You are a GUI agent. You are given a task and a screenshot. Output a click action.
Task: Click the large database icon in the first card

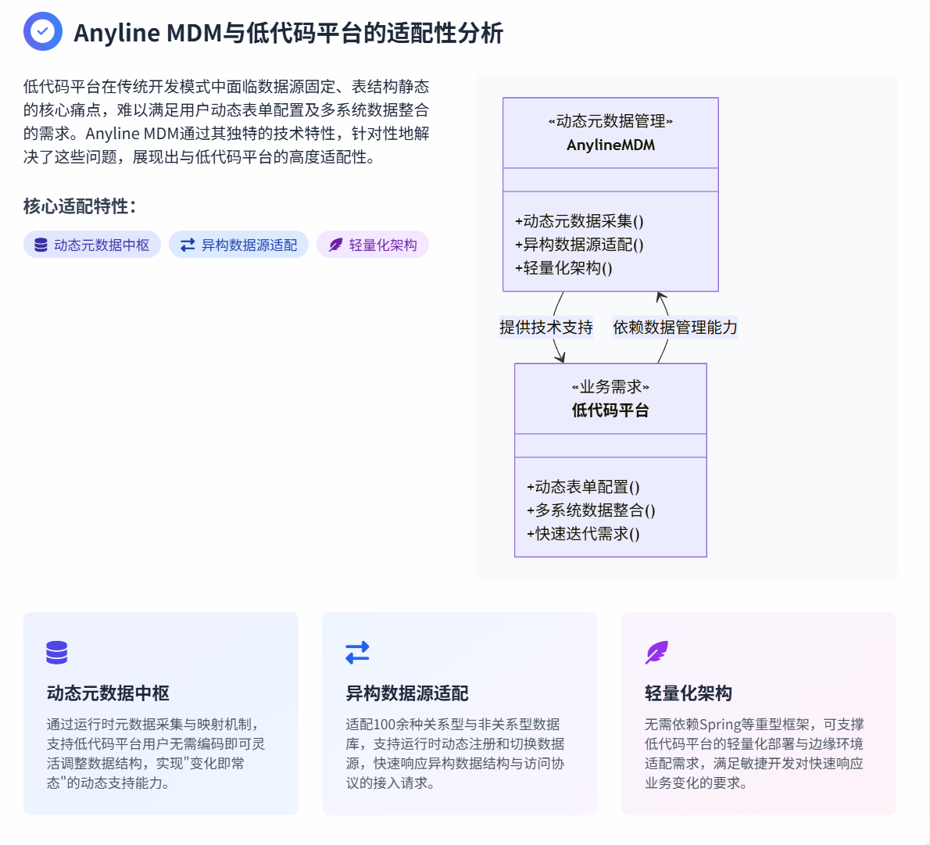pyautogui.click(x=57, y=653)
